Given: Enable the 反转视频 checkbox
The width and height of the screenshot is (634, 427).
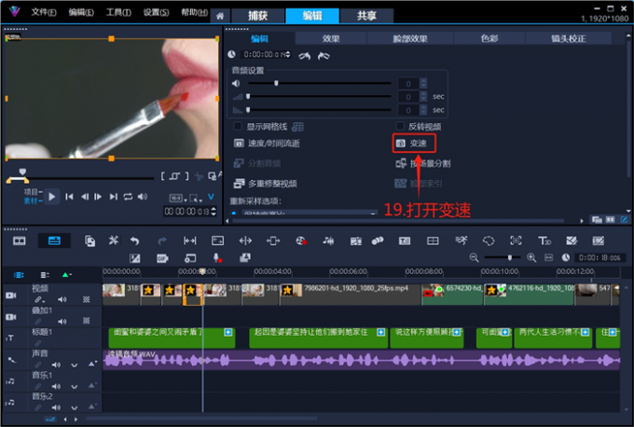Looking at the screenshot, I should pyautogui.click(x=400, y=126).
